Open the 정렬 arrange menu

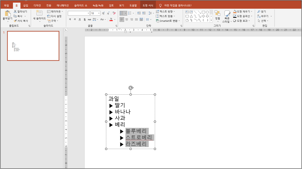pyautogui.click(x=218, y=16)
